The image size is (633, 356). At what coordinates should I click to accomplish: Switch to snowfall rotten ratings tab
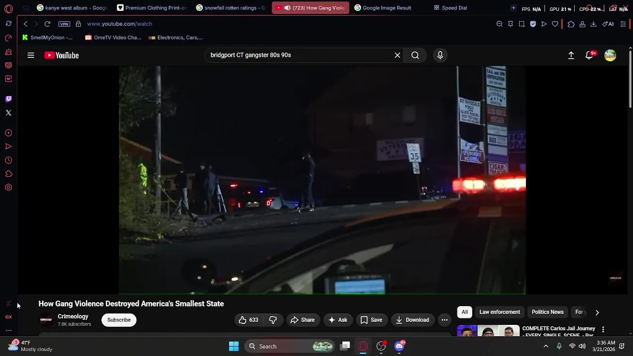coord(231,8)
